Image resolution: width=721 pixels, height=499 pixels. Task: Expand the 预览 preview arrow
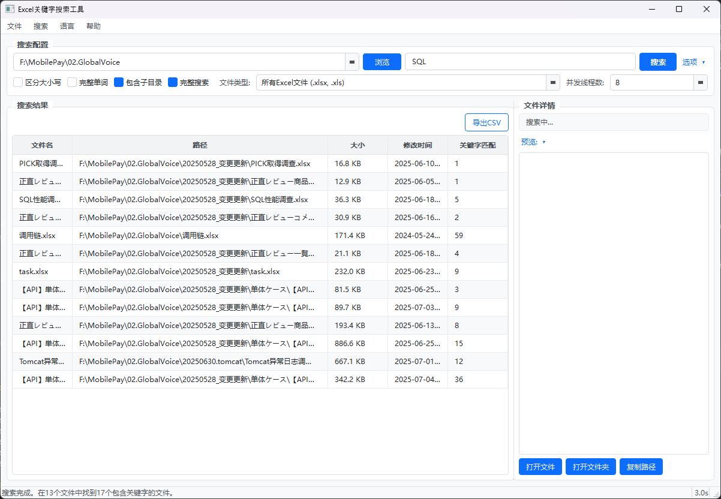pyautogui.click(x=543, y=142)
